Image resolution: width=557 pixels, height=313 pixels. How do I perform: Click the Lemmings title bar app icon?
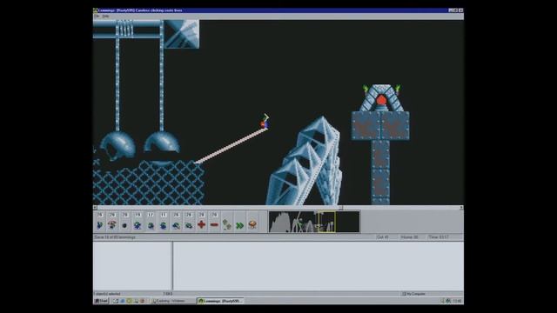tap(95, 10)
